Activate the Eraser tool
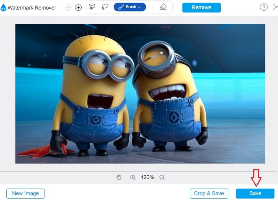Image resolution: width=278 pixels, height=200 pixels. click(163, 7)
